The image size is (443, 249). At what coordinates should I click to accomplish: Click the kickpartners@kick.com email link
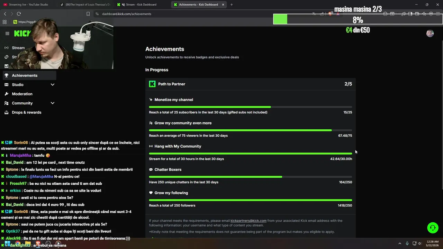[x=248, y=221]
